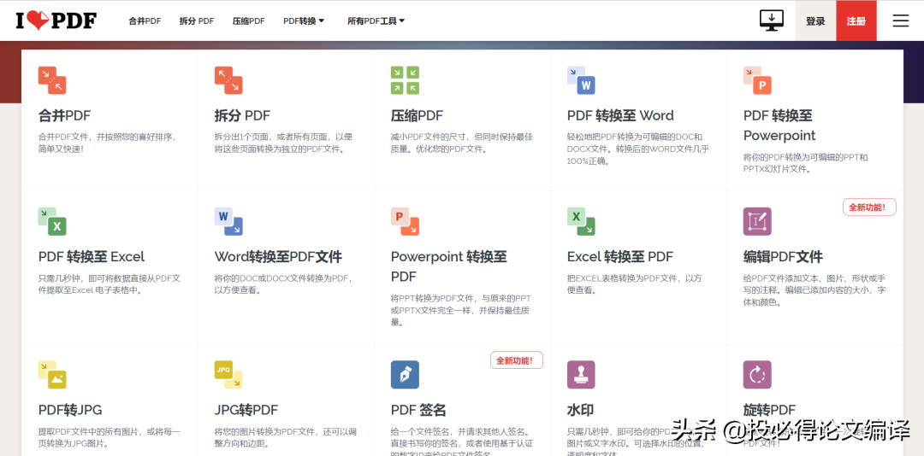Screen dimensions: 924x456
Task: Open the 水印 title
Action: click(x=580, y=410)
